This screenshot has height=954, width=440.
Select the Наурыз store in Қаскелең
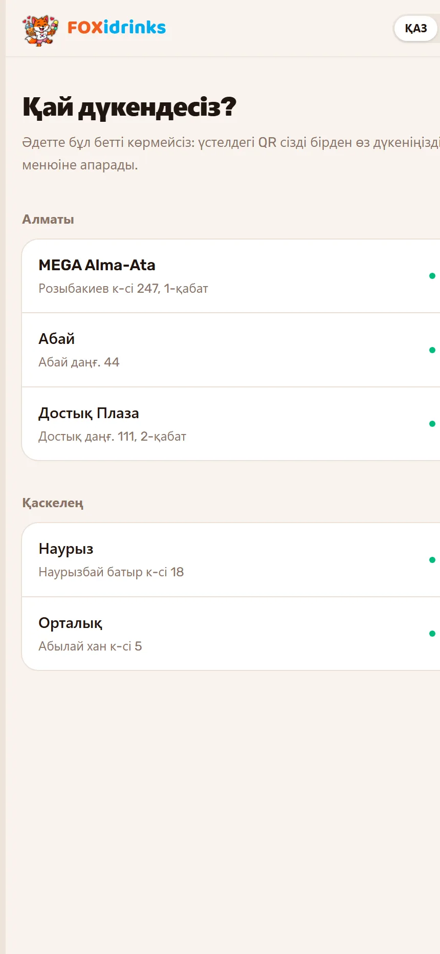231,560
